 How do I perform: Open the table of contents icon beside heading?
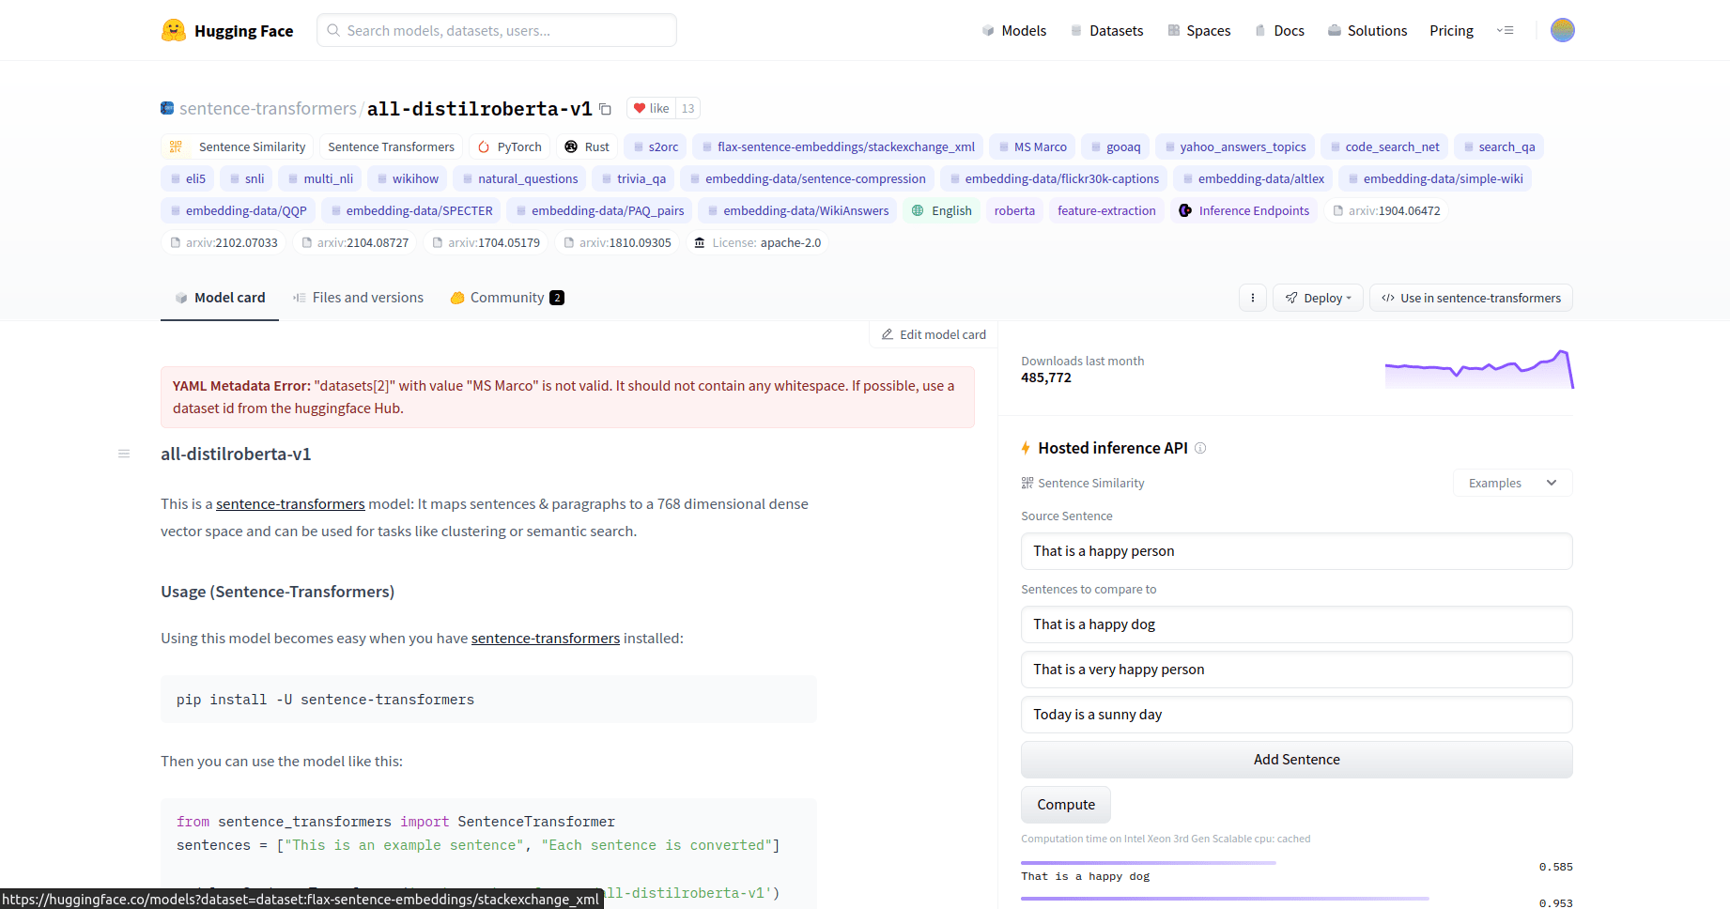[x=124, y=454]
